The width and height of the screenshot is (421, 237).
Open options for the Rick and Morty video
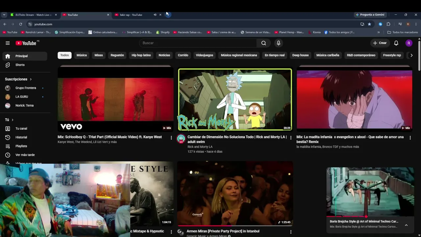(x=290, y=138)
